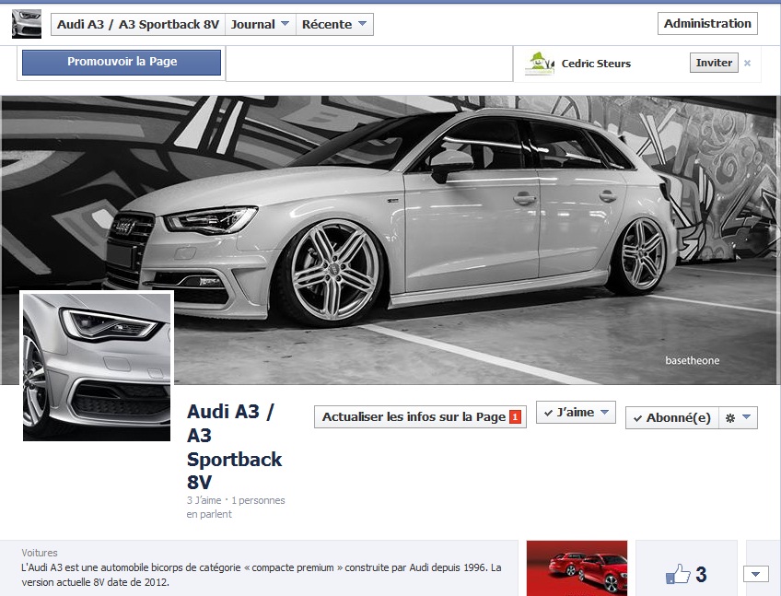
Task: Click Actualiser les infos sur la Page
Action: click(413, 417)
